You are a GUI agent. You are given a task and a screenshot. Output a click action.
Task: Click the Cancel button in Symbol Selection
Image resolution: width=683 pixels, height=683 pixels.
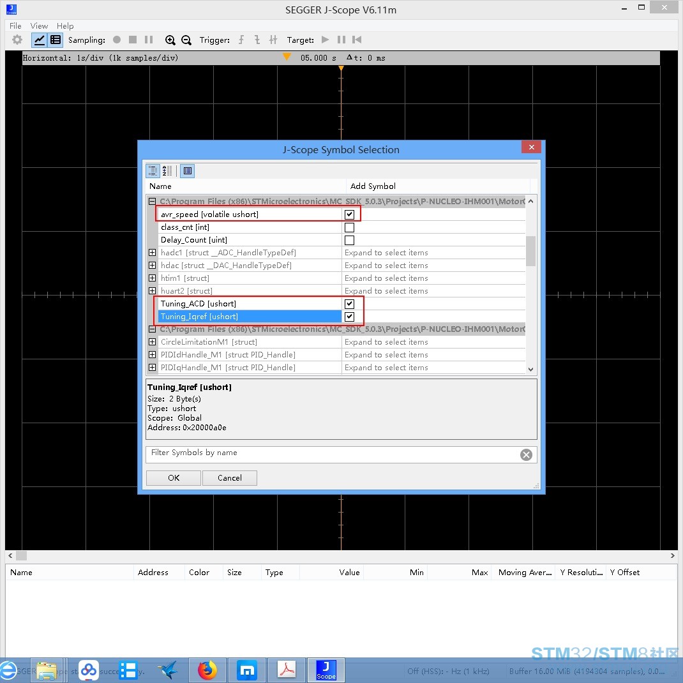click(x=230, y=478)
